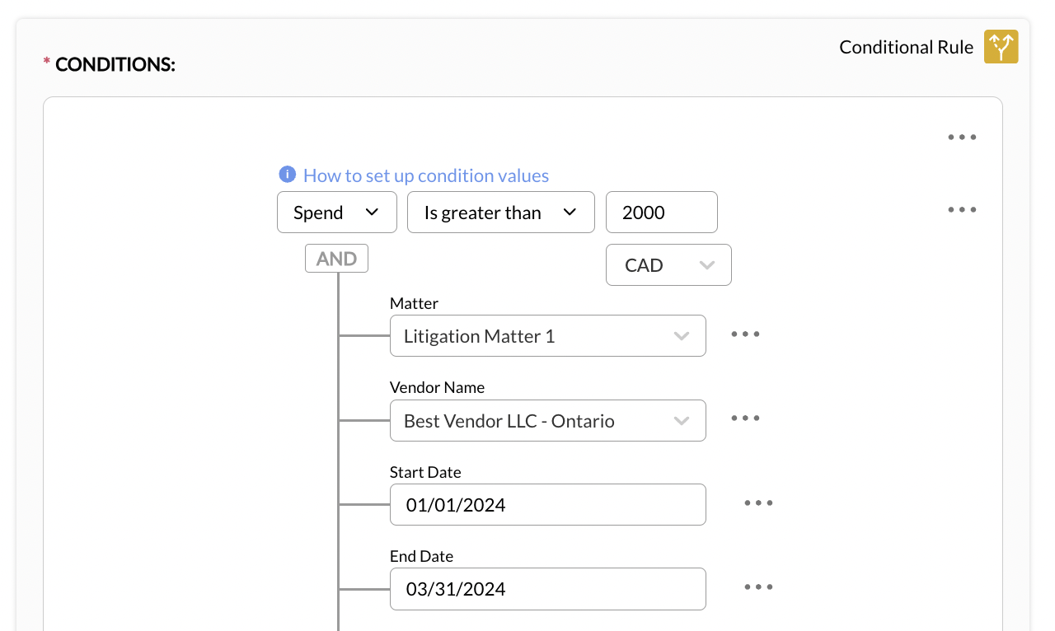Expand the Litigation Matter 1 dropdown
Screen dimensions: 1055x631
coord(547,336)
